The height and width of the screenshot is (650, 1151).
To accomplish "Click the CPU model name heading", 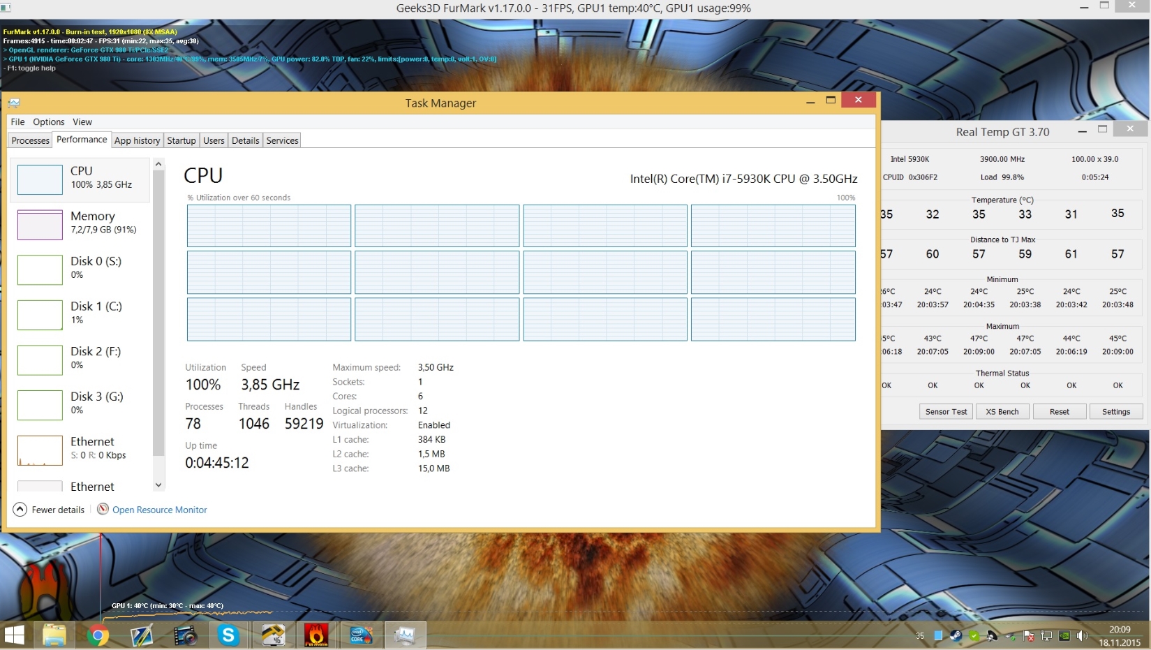I will pos(744,179).
